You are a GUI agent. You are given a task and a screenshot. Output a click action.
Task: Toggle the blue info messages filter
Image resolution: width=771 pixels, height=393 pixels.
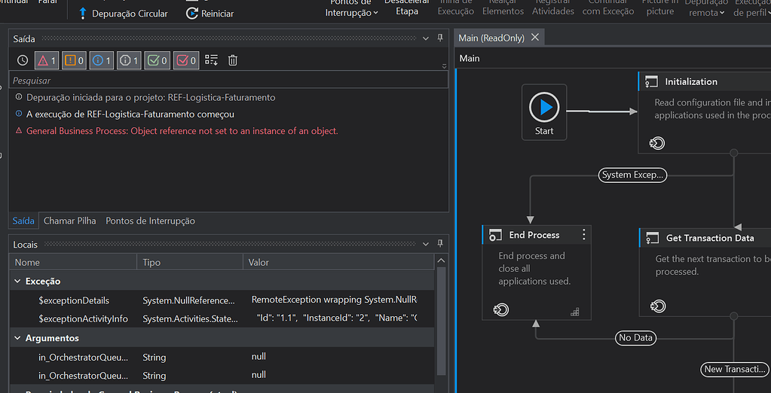pos(102,60)
